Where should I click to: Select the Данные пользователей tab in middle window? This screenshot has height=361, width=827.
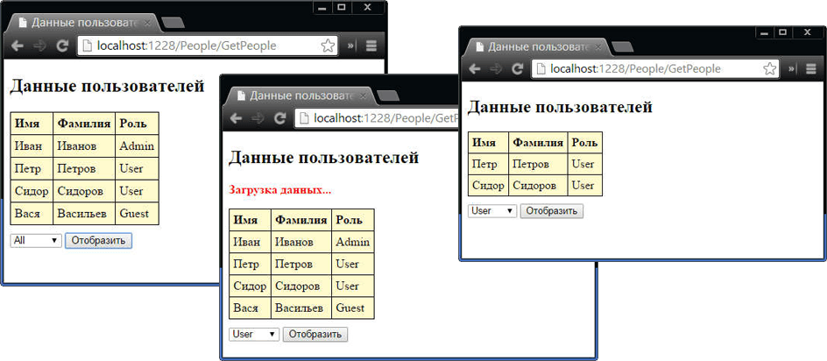(301, 96)
